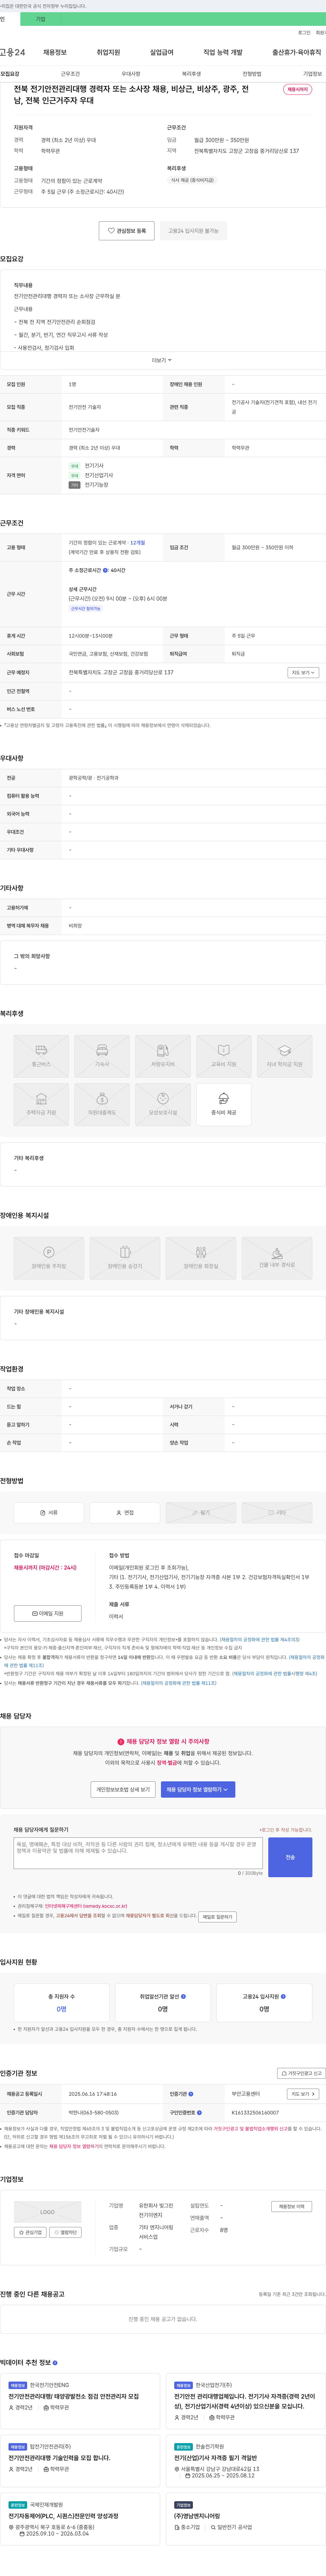Click the 장애인용 승강기 facility icon
Viewport: 326px width, 2576px height.
[125, 1258]
